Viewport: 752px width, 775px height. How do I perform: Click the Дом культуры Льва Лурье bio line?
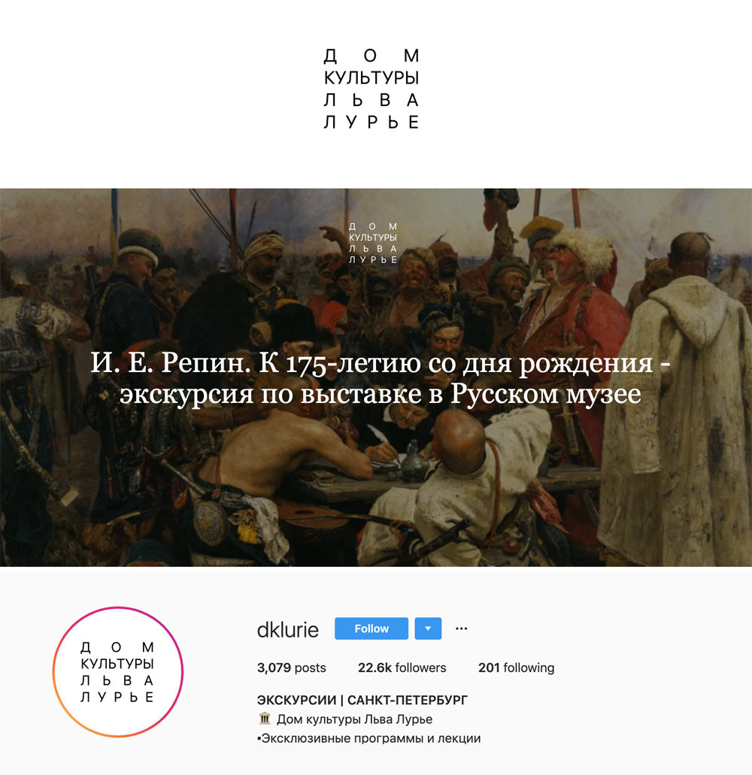354,719
